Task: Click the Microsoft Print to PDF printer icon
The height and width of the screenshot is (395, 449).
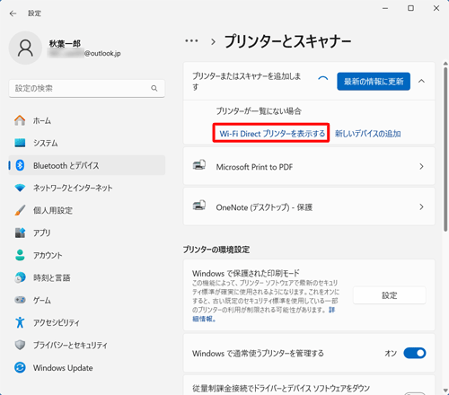Action: tap(199, 165)
